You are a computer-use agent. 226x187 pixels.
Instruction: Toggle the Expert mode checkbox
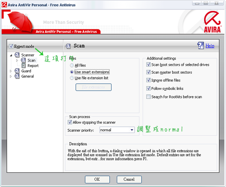click(11, 46)
